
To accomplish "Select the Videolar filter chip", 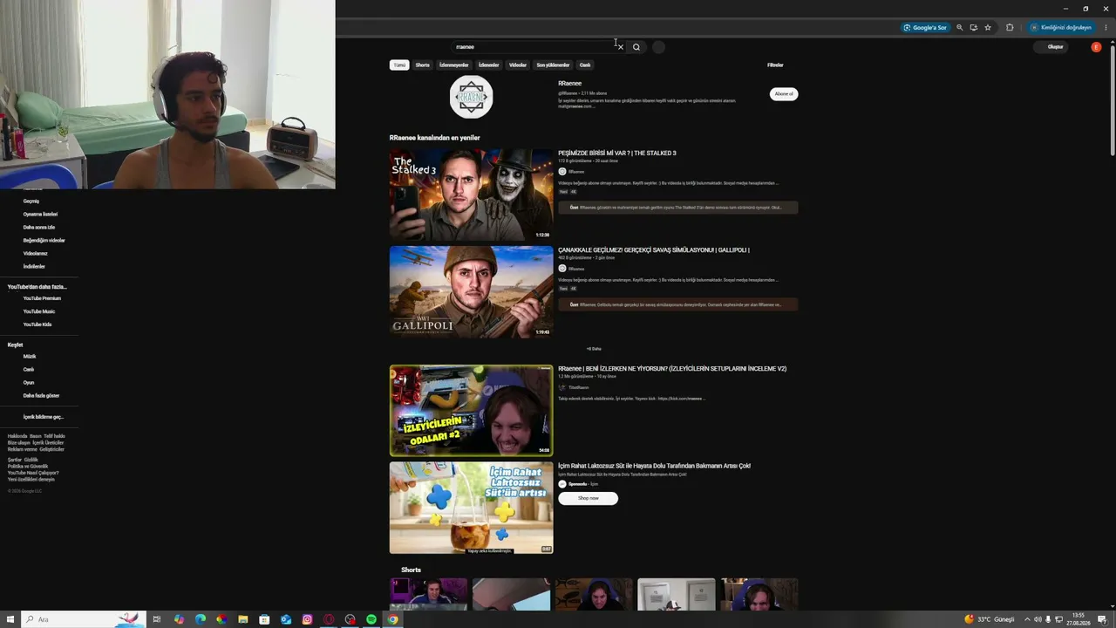I will 518,65.
